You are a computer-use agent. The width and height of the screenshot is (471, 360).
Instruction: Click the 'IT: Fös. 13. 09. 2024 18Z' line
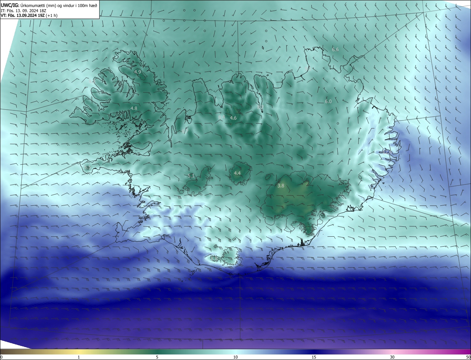tap(24, 11)
